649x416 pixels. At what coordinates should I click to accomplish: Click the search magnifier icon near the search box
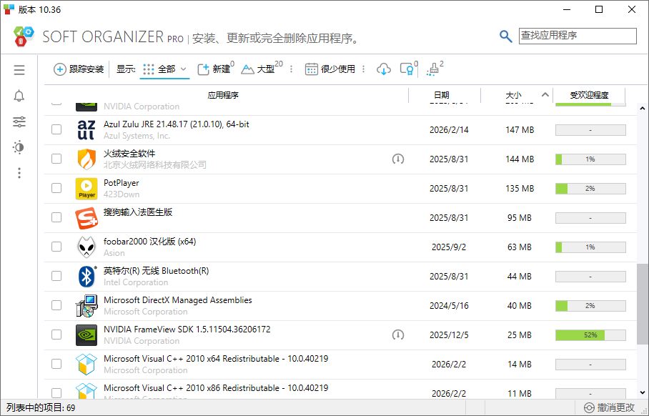[x=506, y=36]
